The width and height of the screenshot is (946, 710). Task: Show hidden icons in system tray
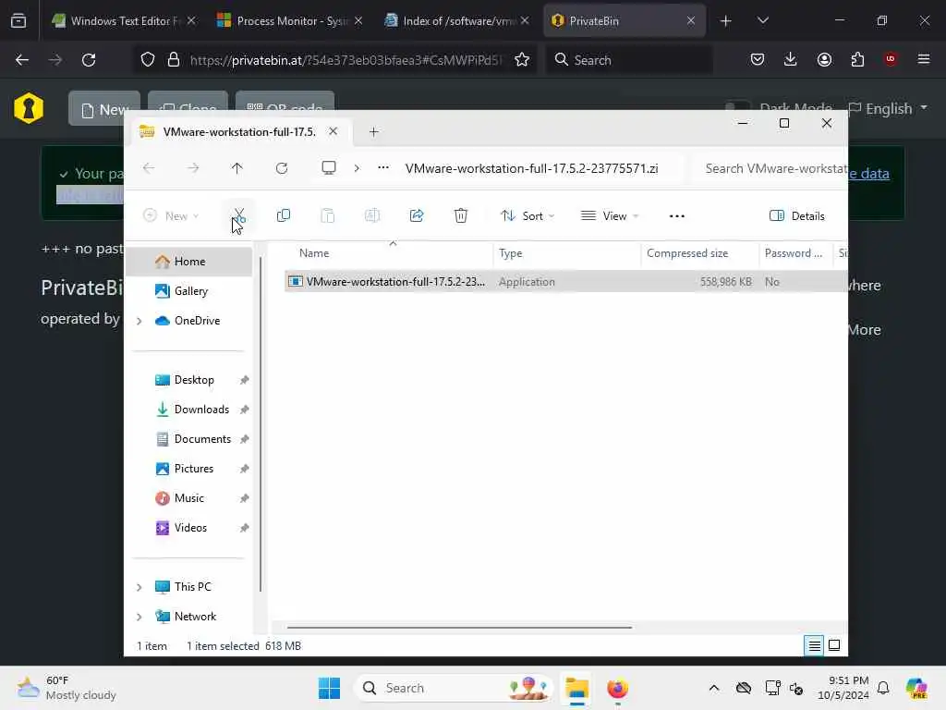coord(714,688)
